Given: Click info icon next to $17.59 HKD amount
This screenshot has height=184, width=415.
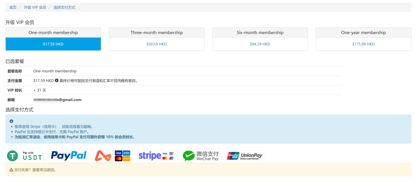Looking at the screenshot, I should [57, 80].
